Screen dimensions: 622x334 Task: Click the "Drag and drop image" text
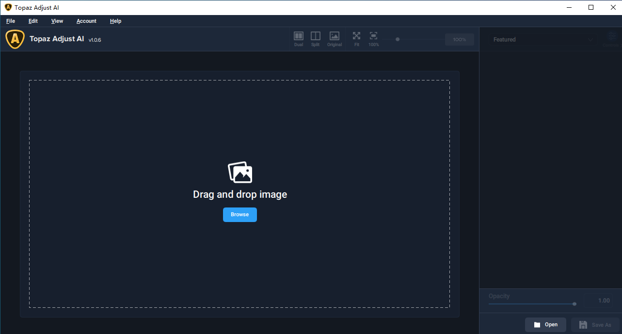(240, 194)
